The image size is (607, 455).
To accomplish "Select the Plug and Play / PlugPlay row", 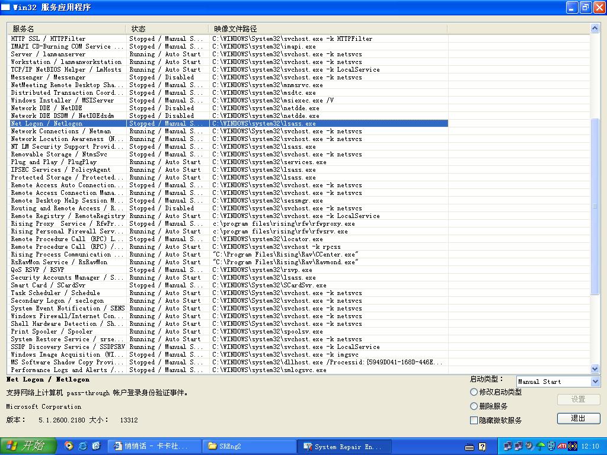I will (x=228, y=162).
